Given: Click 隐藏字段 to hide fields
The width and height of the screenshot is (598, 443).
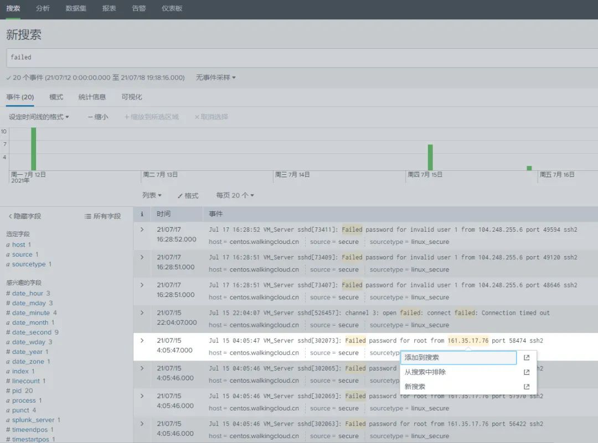Looking at the screenshot, I should (24, 216).
